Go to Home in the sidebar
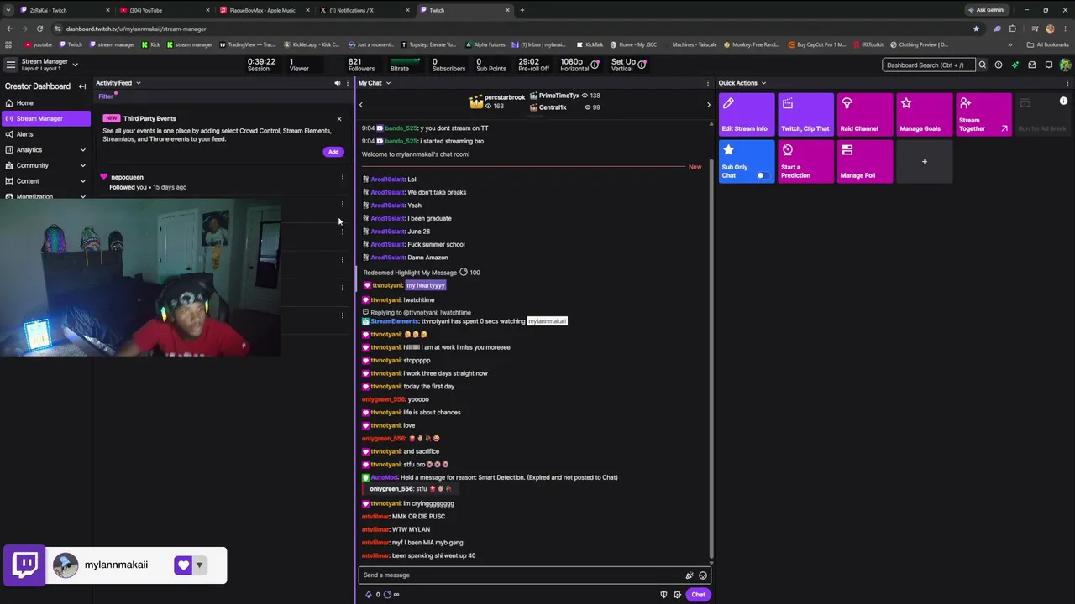This screenshot has height=604, width=1075. click(x=45, y=103)
